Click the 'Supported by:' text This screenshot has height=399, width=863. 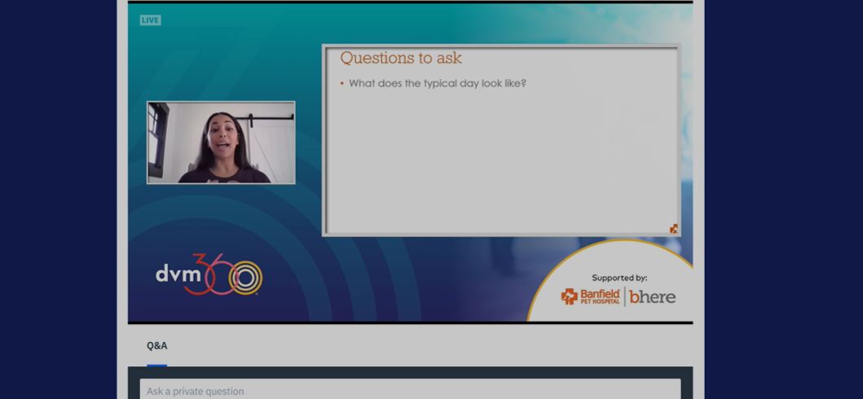(x=619, y=278)
